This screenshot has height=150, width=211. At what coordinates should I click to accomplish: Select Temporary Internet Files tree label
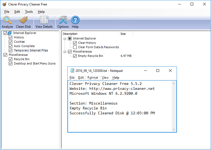[x=31, y=50]
